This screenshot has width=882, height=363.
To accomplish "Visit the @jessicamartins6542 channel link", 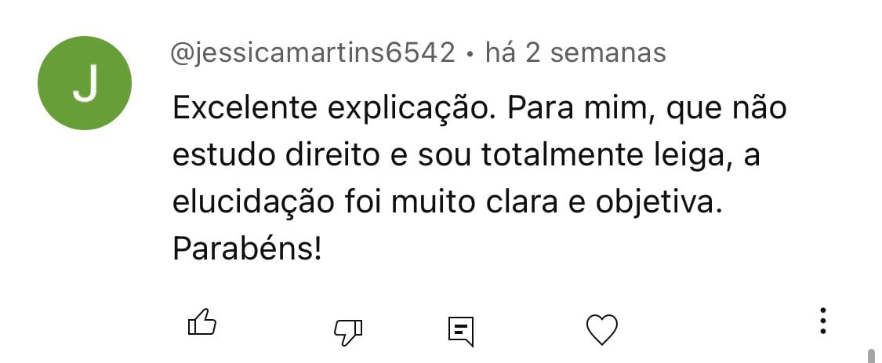I will click(x=313, y=54).
